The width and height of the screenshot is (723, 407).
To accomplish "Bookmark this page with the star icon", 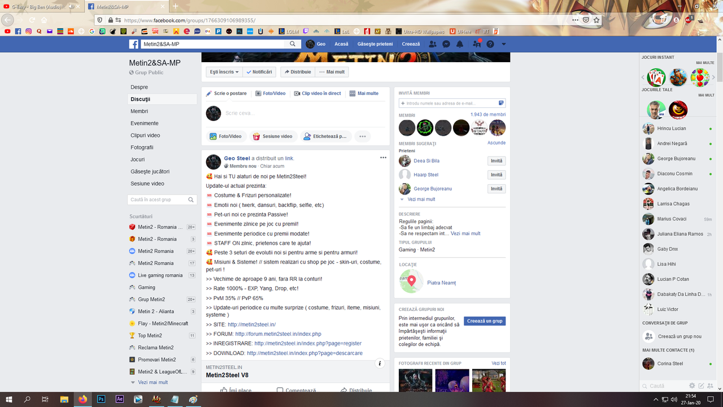I will pyautogui.click(x=596, y=20).
